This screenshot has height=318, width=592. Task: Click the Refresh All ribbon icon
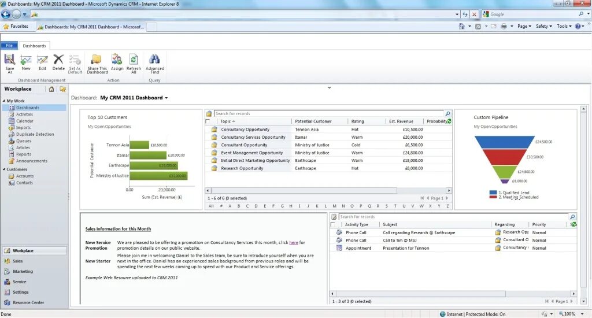pos(134,60)
